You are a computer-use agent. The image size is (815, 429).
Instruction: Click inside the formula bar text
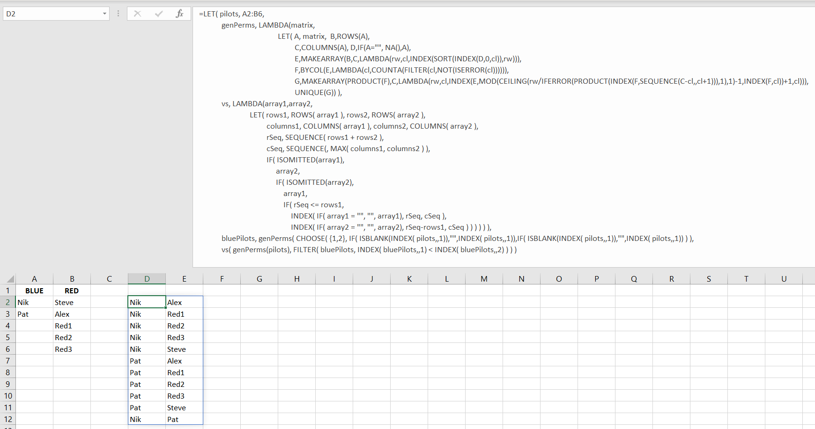point(504,137)
